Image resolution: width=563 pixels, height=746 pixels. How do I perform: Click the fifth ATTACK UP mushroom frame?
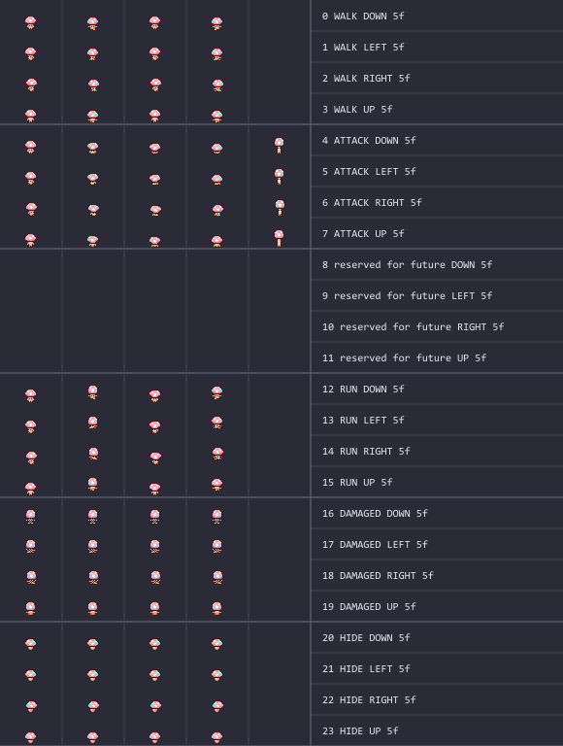(x=280, y=238)
